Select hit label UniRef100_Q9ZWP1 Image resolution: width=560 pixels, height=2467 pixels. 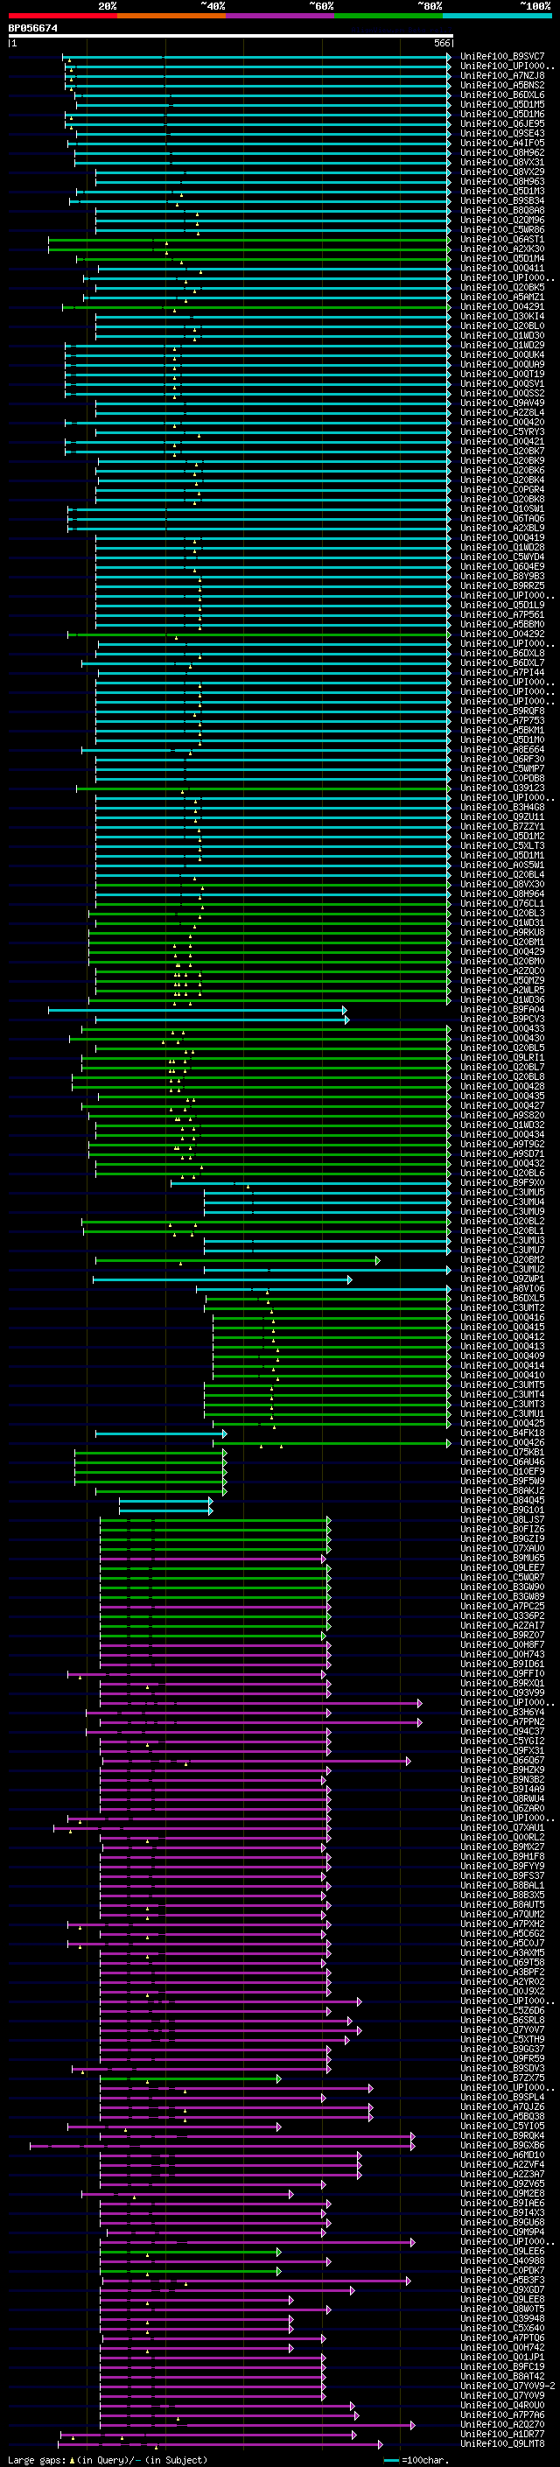502,1279
